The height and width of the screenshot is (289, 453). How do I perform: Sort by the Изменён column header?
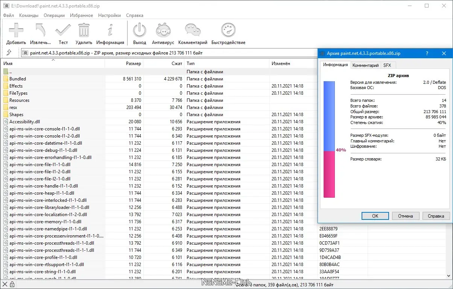pos(293,64)
